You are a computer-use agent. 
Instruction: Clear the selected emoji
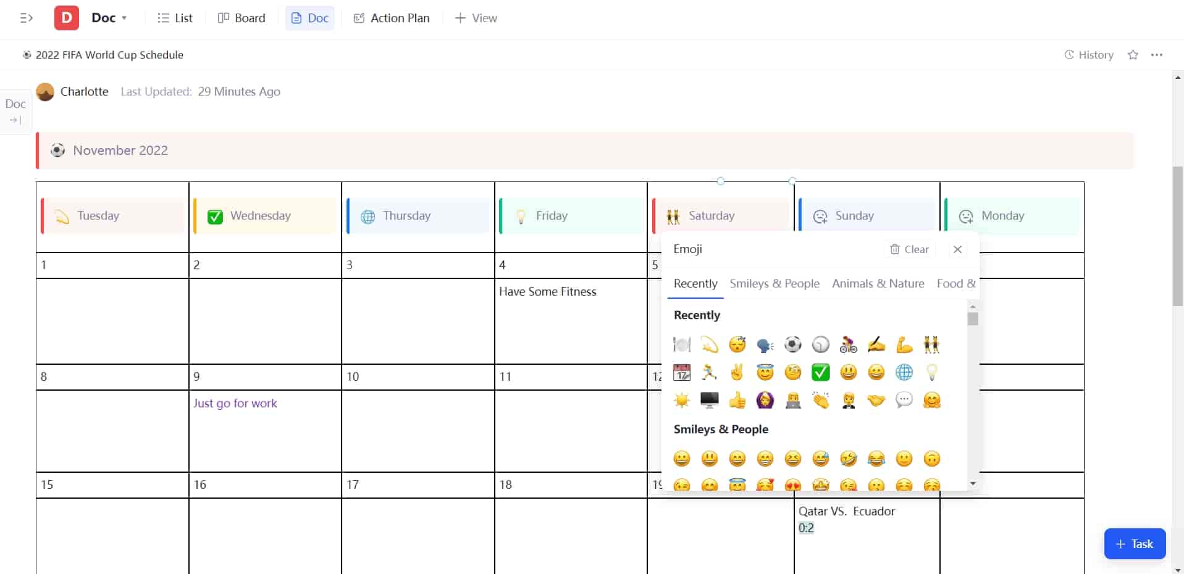point(909,249)
